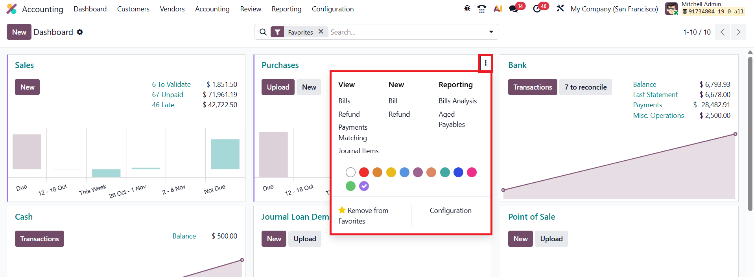Open the VoIP phone icon
The image size is (754, 277).
tap(481, 9)
